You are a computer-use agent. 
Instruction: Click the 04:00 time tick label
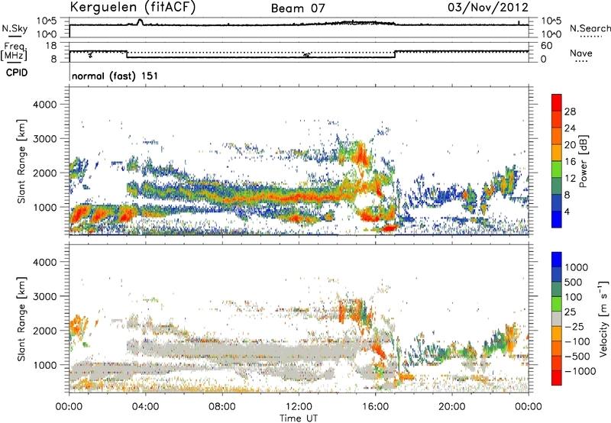tap(145, 407)
